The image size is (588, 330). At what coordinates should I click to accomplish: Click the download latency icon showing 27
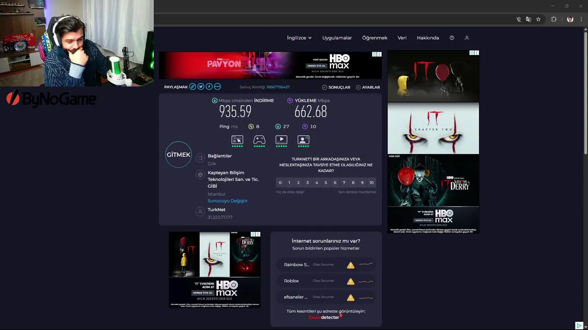[278, 126]
